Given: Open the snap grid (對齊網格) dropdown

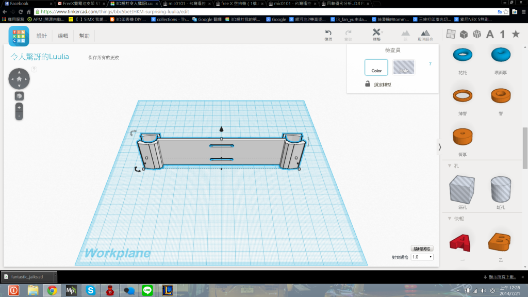Looking at the screenshot, I should 422,257.
